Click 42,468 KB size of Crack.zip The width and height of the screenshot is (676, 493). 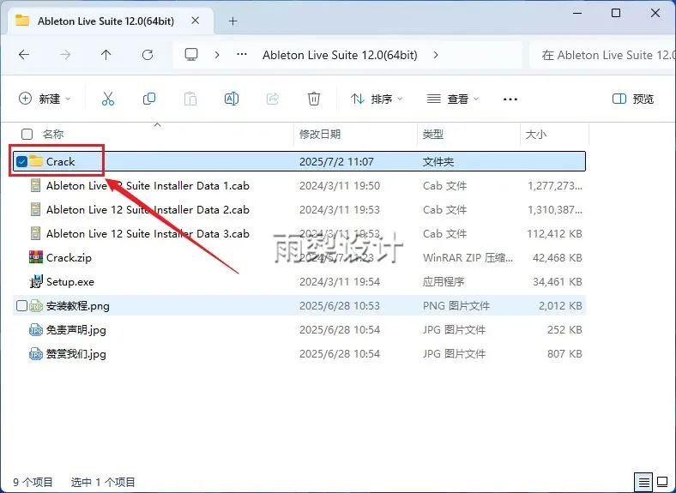pos(558,258)
